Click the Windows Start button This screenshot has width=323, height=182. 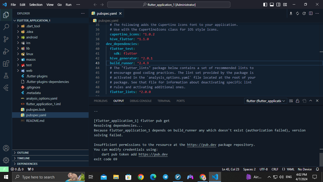pos(6,177)
